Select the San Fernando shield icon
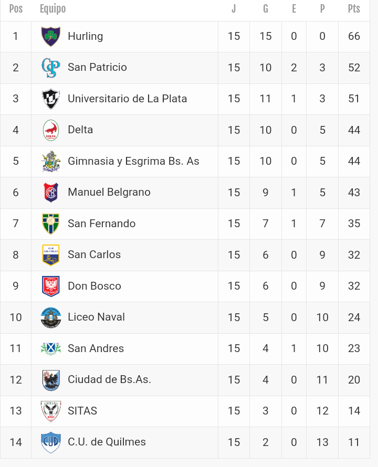Viewport: 378px width, 467px height. tap(51, 224)
